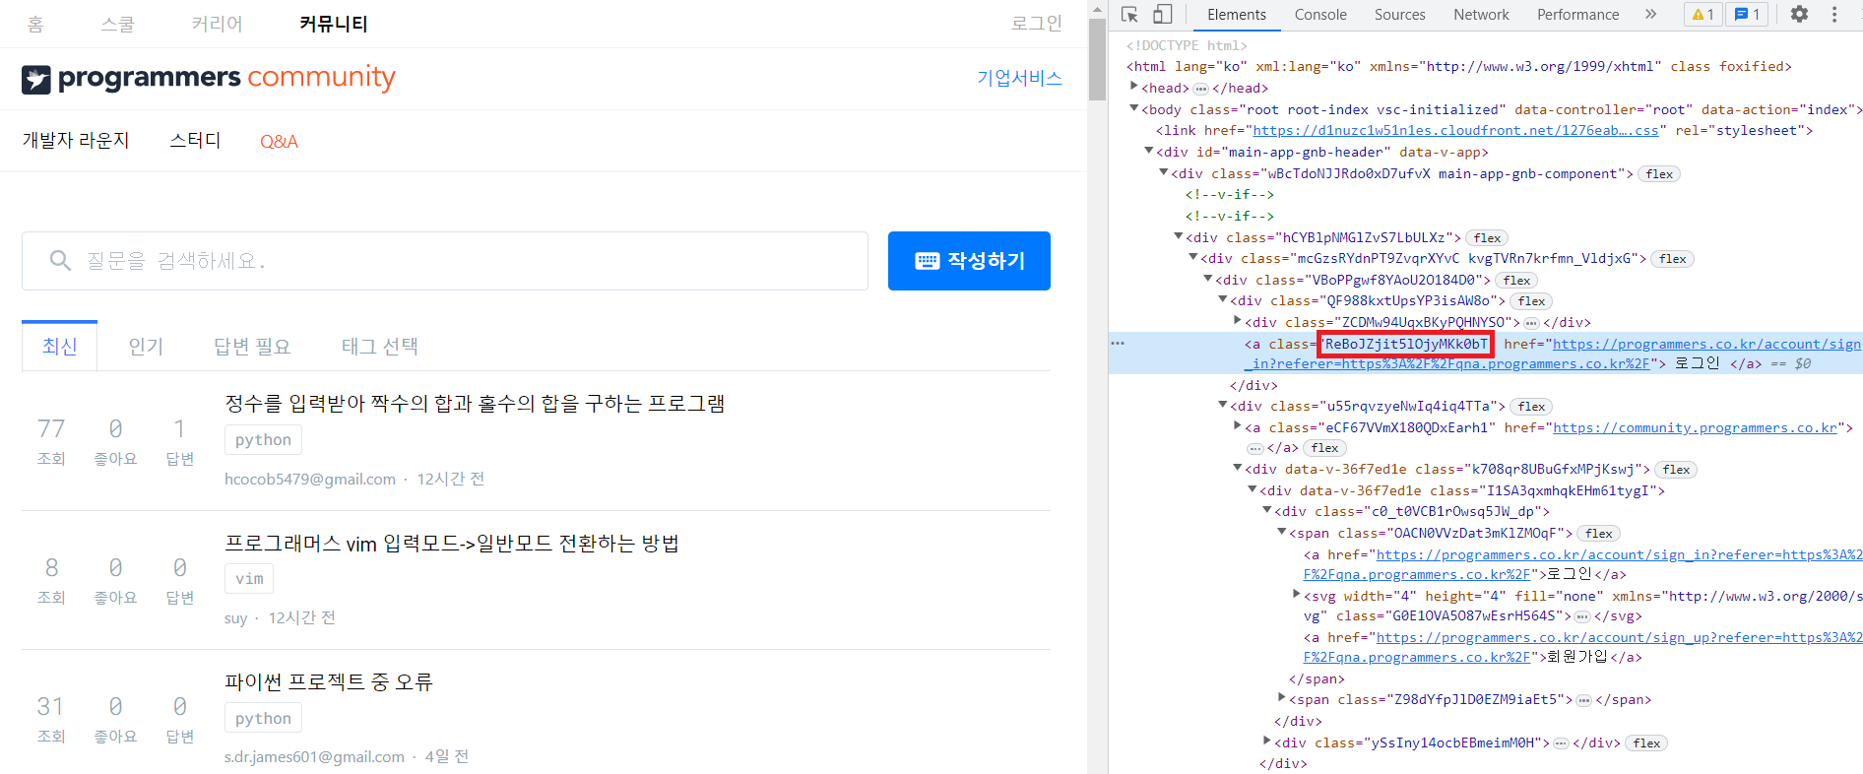Image resolution: width=1863 pixels, height=774 pixels.
Task: Collapse the body element node
Action: [1134, 109]
